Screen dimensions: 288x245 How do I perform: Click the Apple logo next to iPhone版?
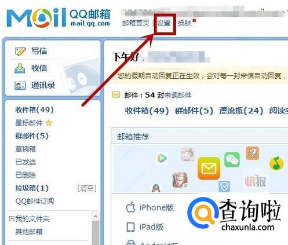(131, 207)
